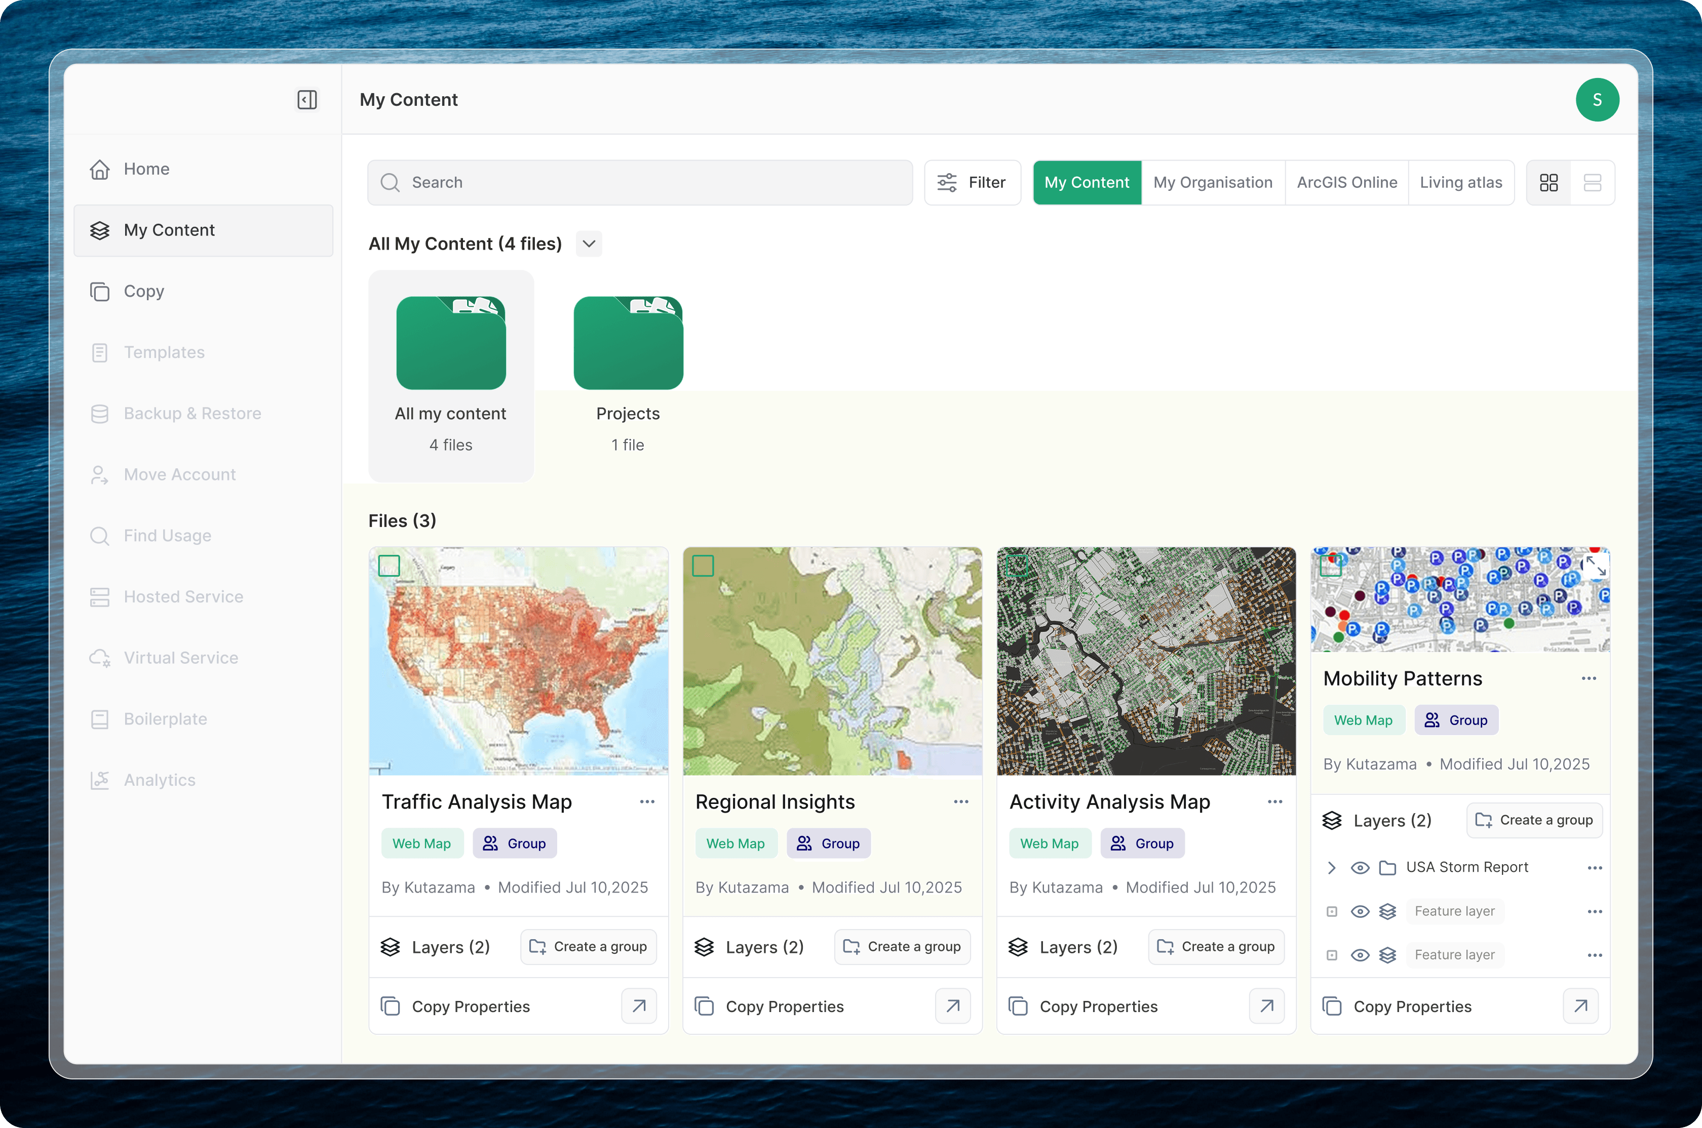The height and width of the screenshot is (1128, 1702).
Task: Switch to grid view layout
Action: [1549, 183]
